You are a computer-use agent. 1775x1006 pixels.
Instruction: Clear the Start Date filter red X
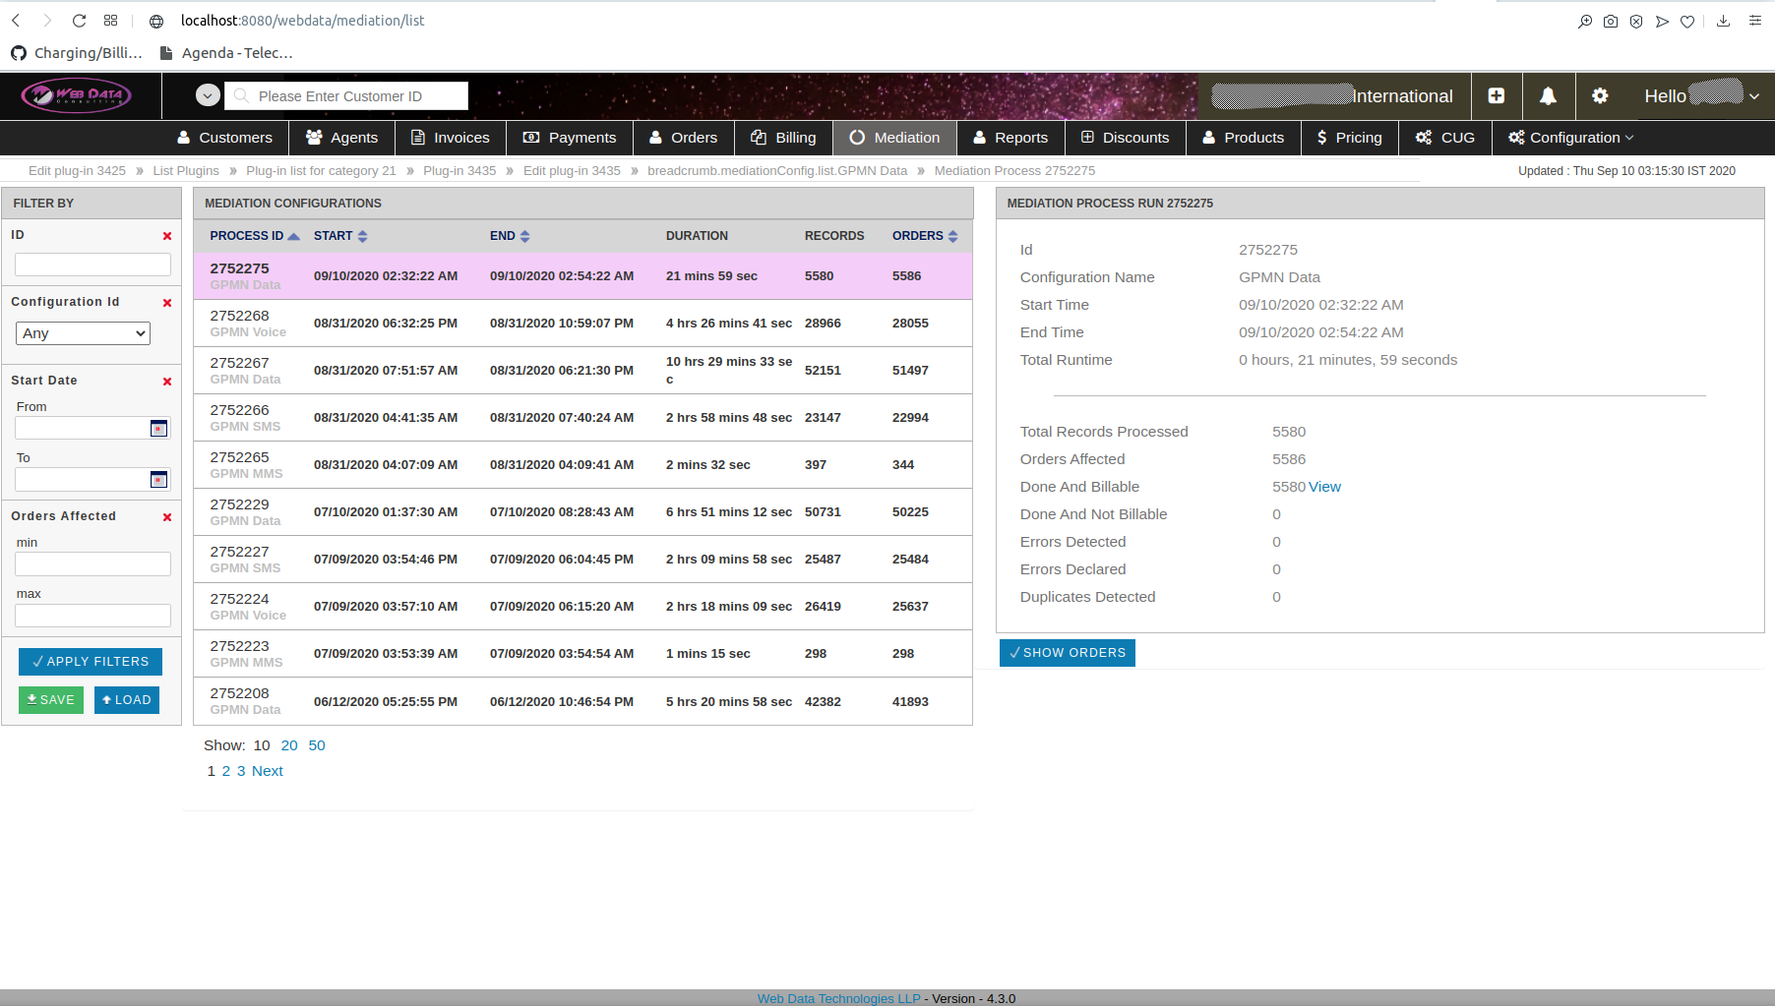click(x=167, y=382)
